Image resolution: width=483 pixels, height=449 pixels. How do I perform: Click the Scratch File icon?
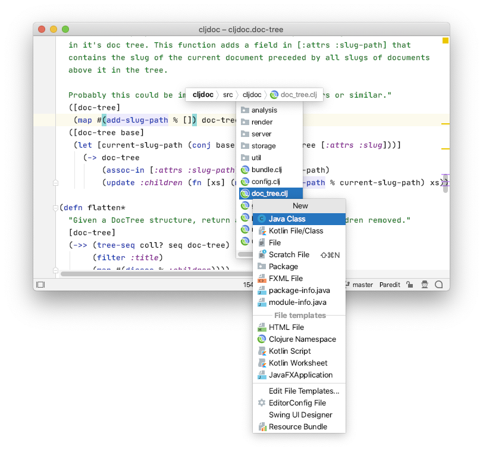(x=262, y=254)
